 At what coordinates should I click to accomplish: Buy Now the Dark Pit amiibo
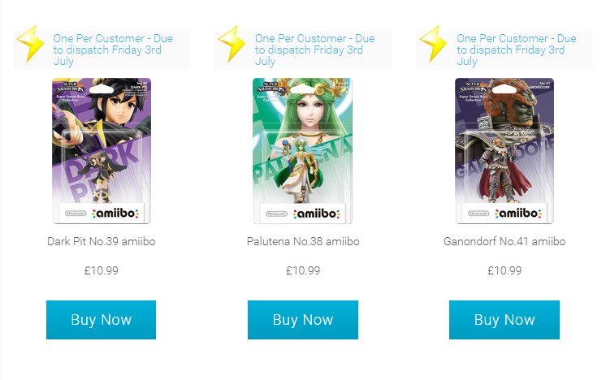point(102,320)
